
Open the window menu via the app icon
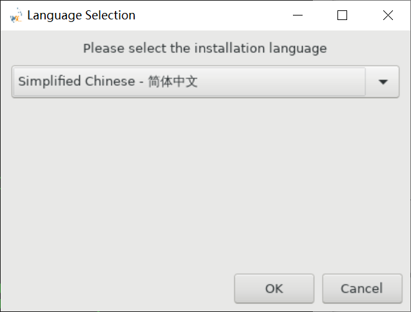point(17,16)
